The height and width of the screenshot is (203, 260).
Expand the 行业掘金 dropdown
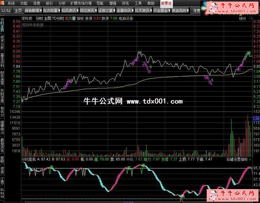point(162,11)
